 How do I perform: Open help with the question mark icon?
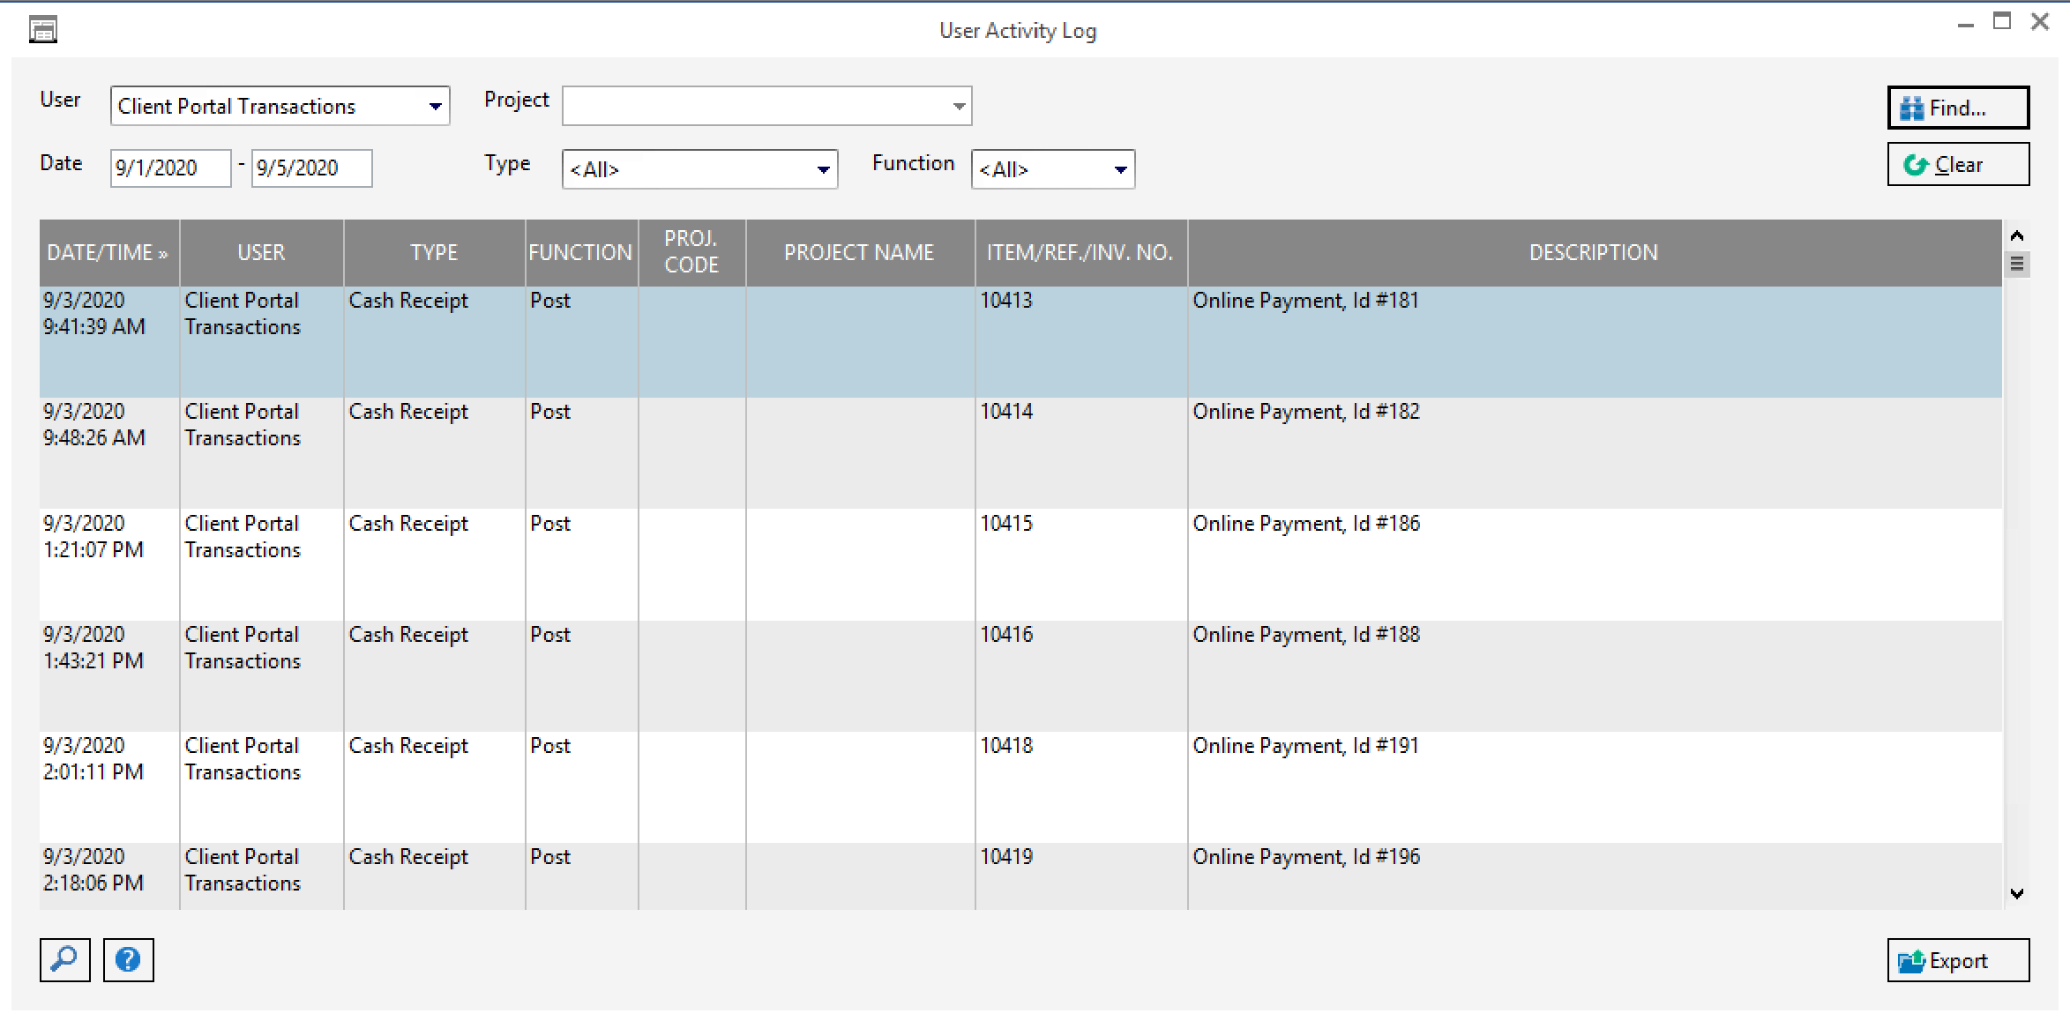[129, 959]
